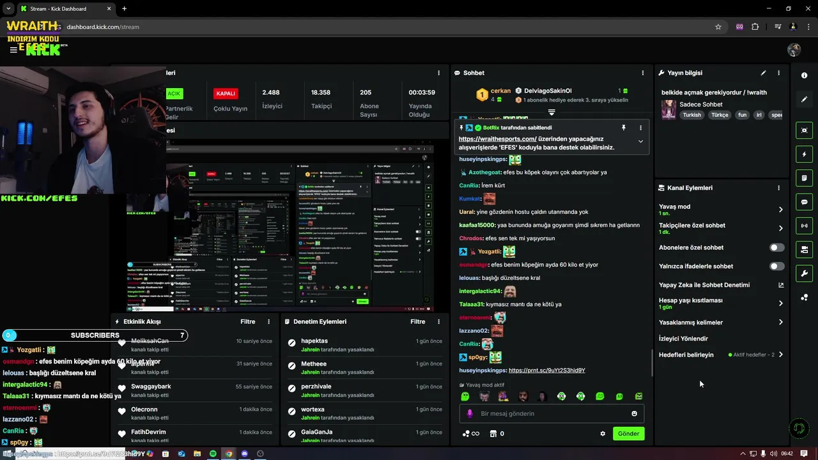
Task: Open a new browser tab
Action: tap(124, 9)
